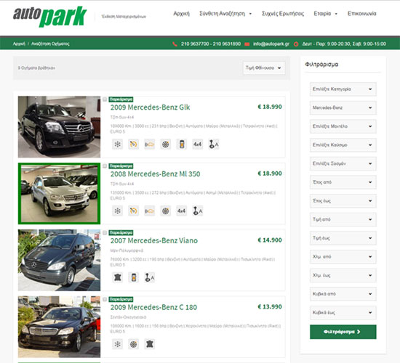Screen dimensions: 400x363
Task: Click 4x4 icon on Ml 350 listing
Action: 182,211
